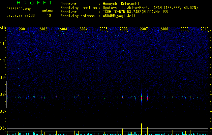The image size is (212, 135).
Task: Click the kHz axis unit label
Action: 3,27
